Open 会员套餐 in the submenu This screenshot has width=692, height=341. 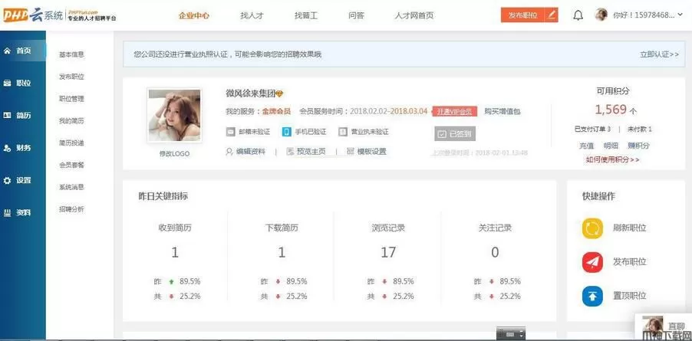coord(71,165)
